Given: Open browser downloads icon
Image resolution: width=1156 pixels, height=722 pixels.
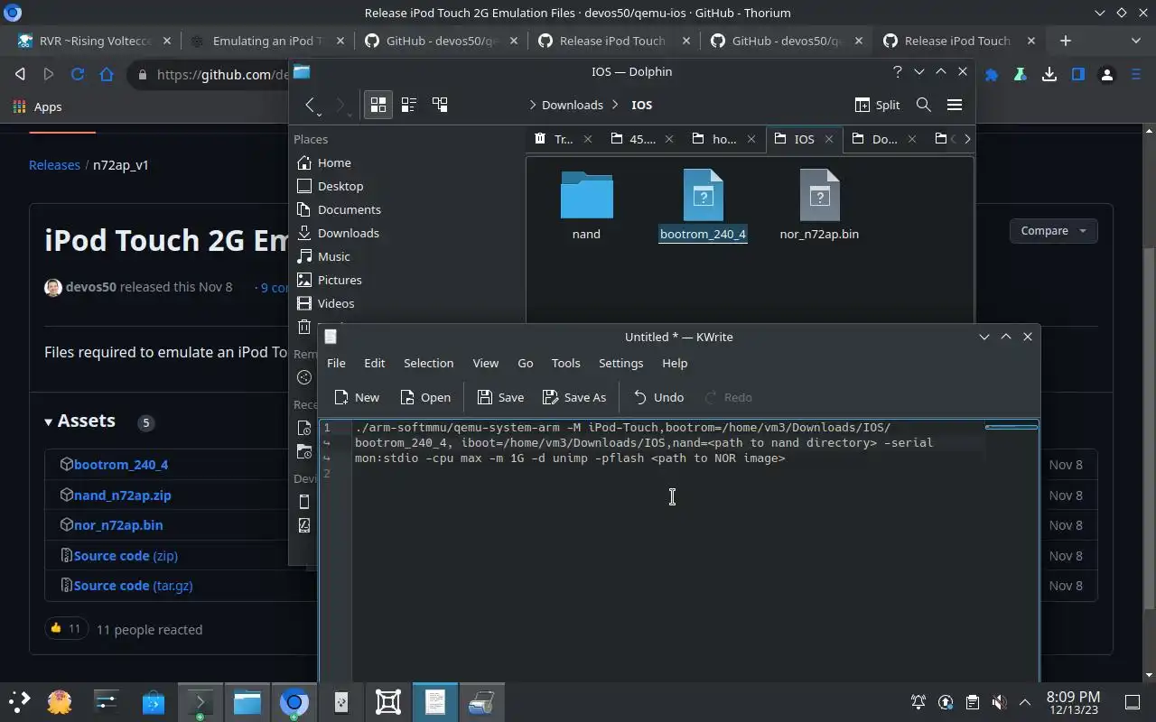Looking at the screenshot, I should point(1049,75).
